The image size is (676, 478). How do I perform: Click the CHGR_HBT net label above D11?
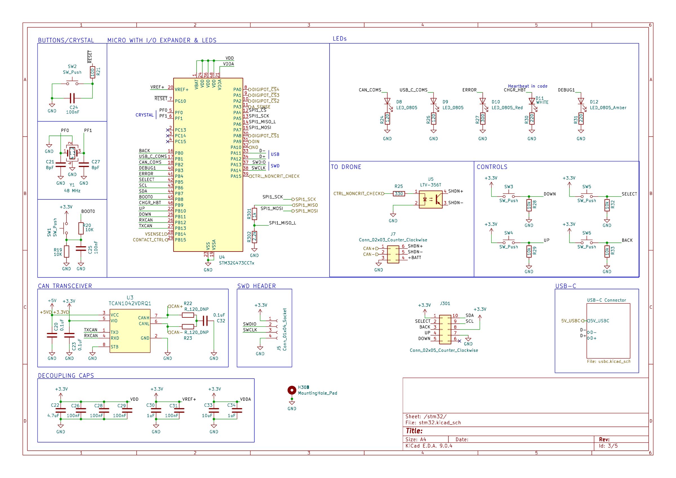click(x=515, y=90)
